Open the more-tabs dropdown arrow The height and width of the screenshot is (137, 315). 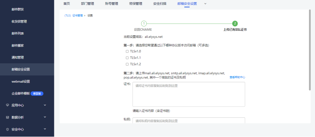tap(205, 4)
